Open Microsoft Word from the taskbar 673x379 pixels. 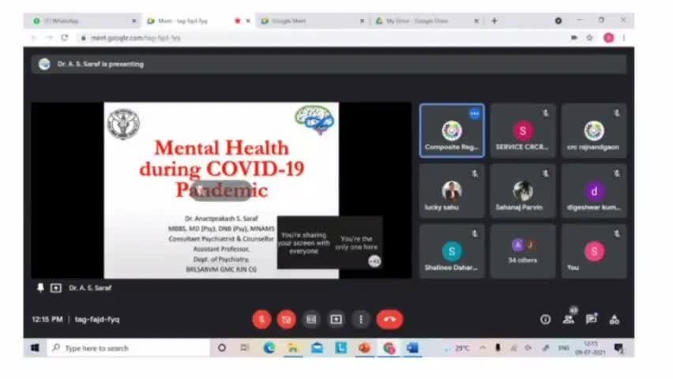pyautogui.click(x=413, y=348)
